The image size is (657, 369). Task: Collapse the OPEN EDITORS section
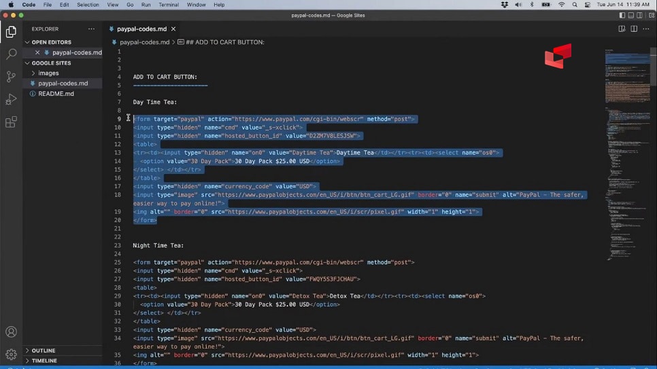(x=51, y=42)
